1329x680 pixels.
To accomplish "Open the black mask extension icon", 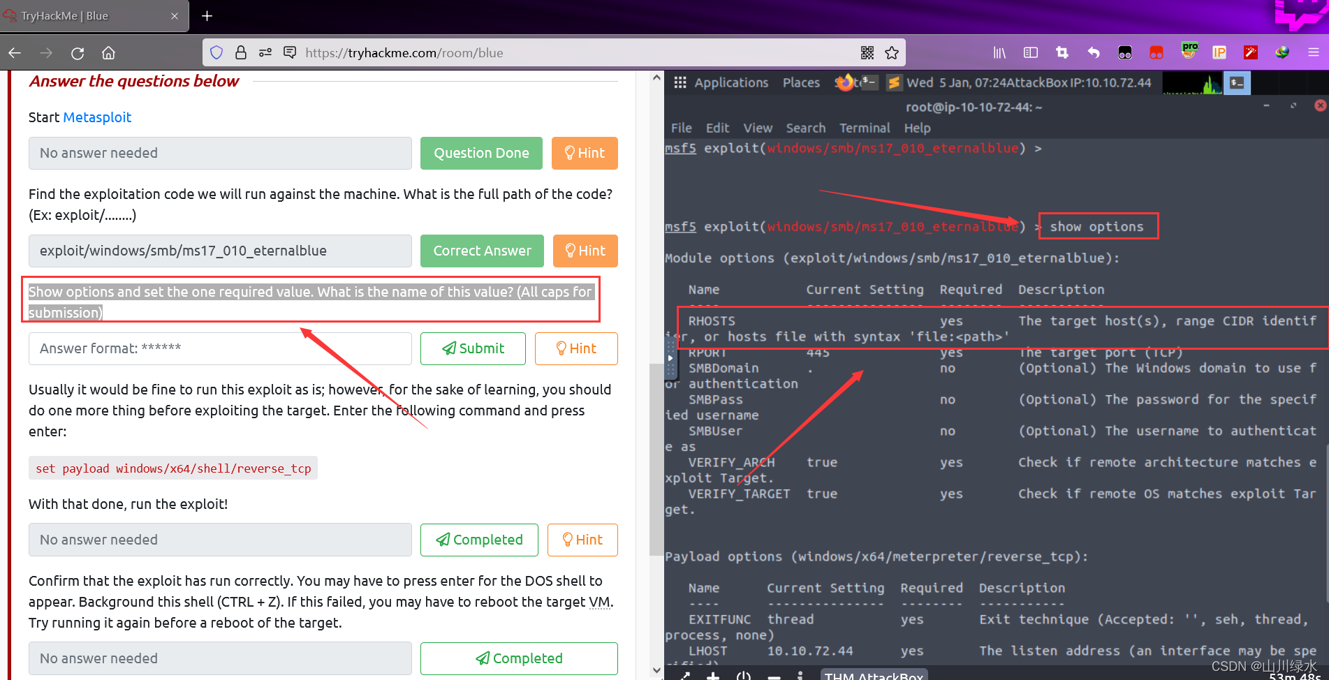I will point(1125,53).
